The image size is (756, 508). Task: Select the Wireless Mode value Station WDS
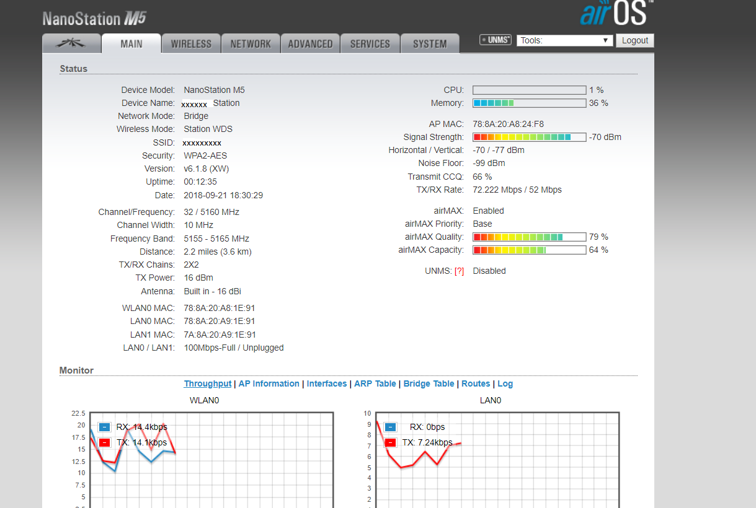point(208,129)
